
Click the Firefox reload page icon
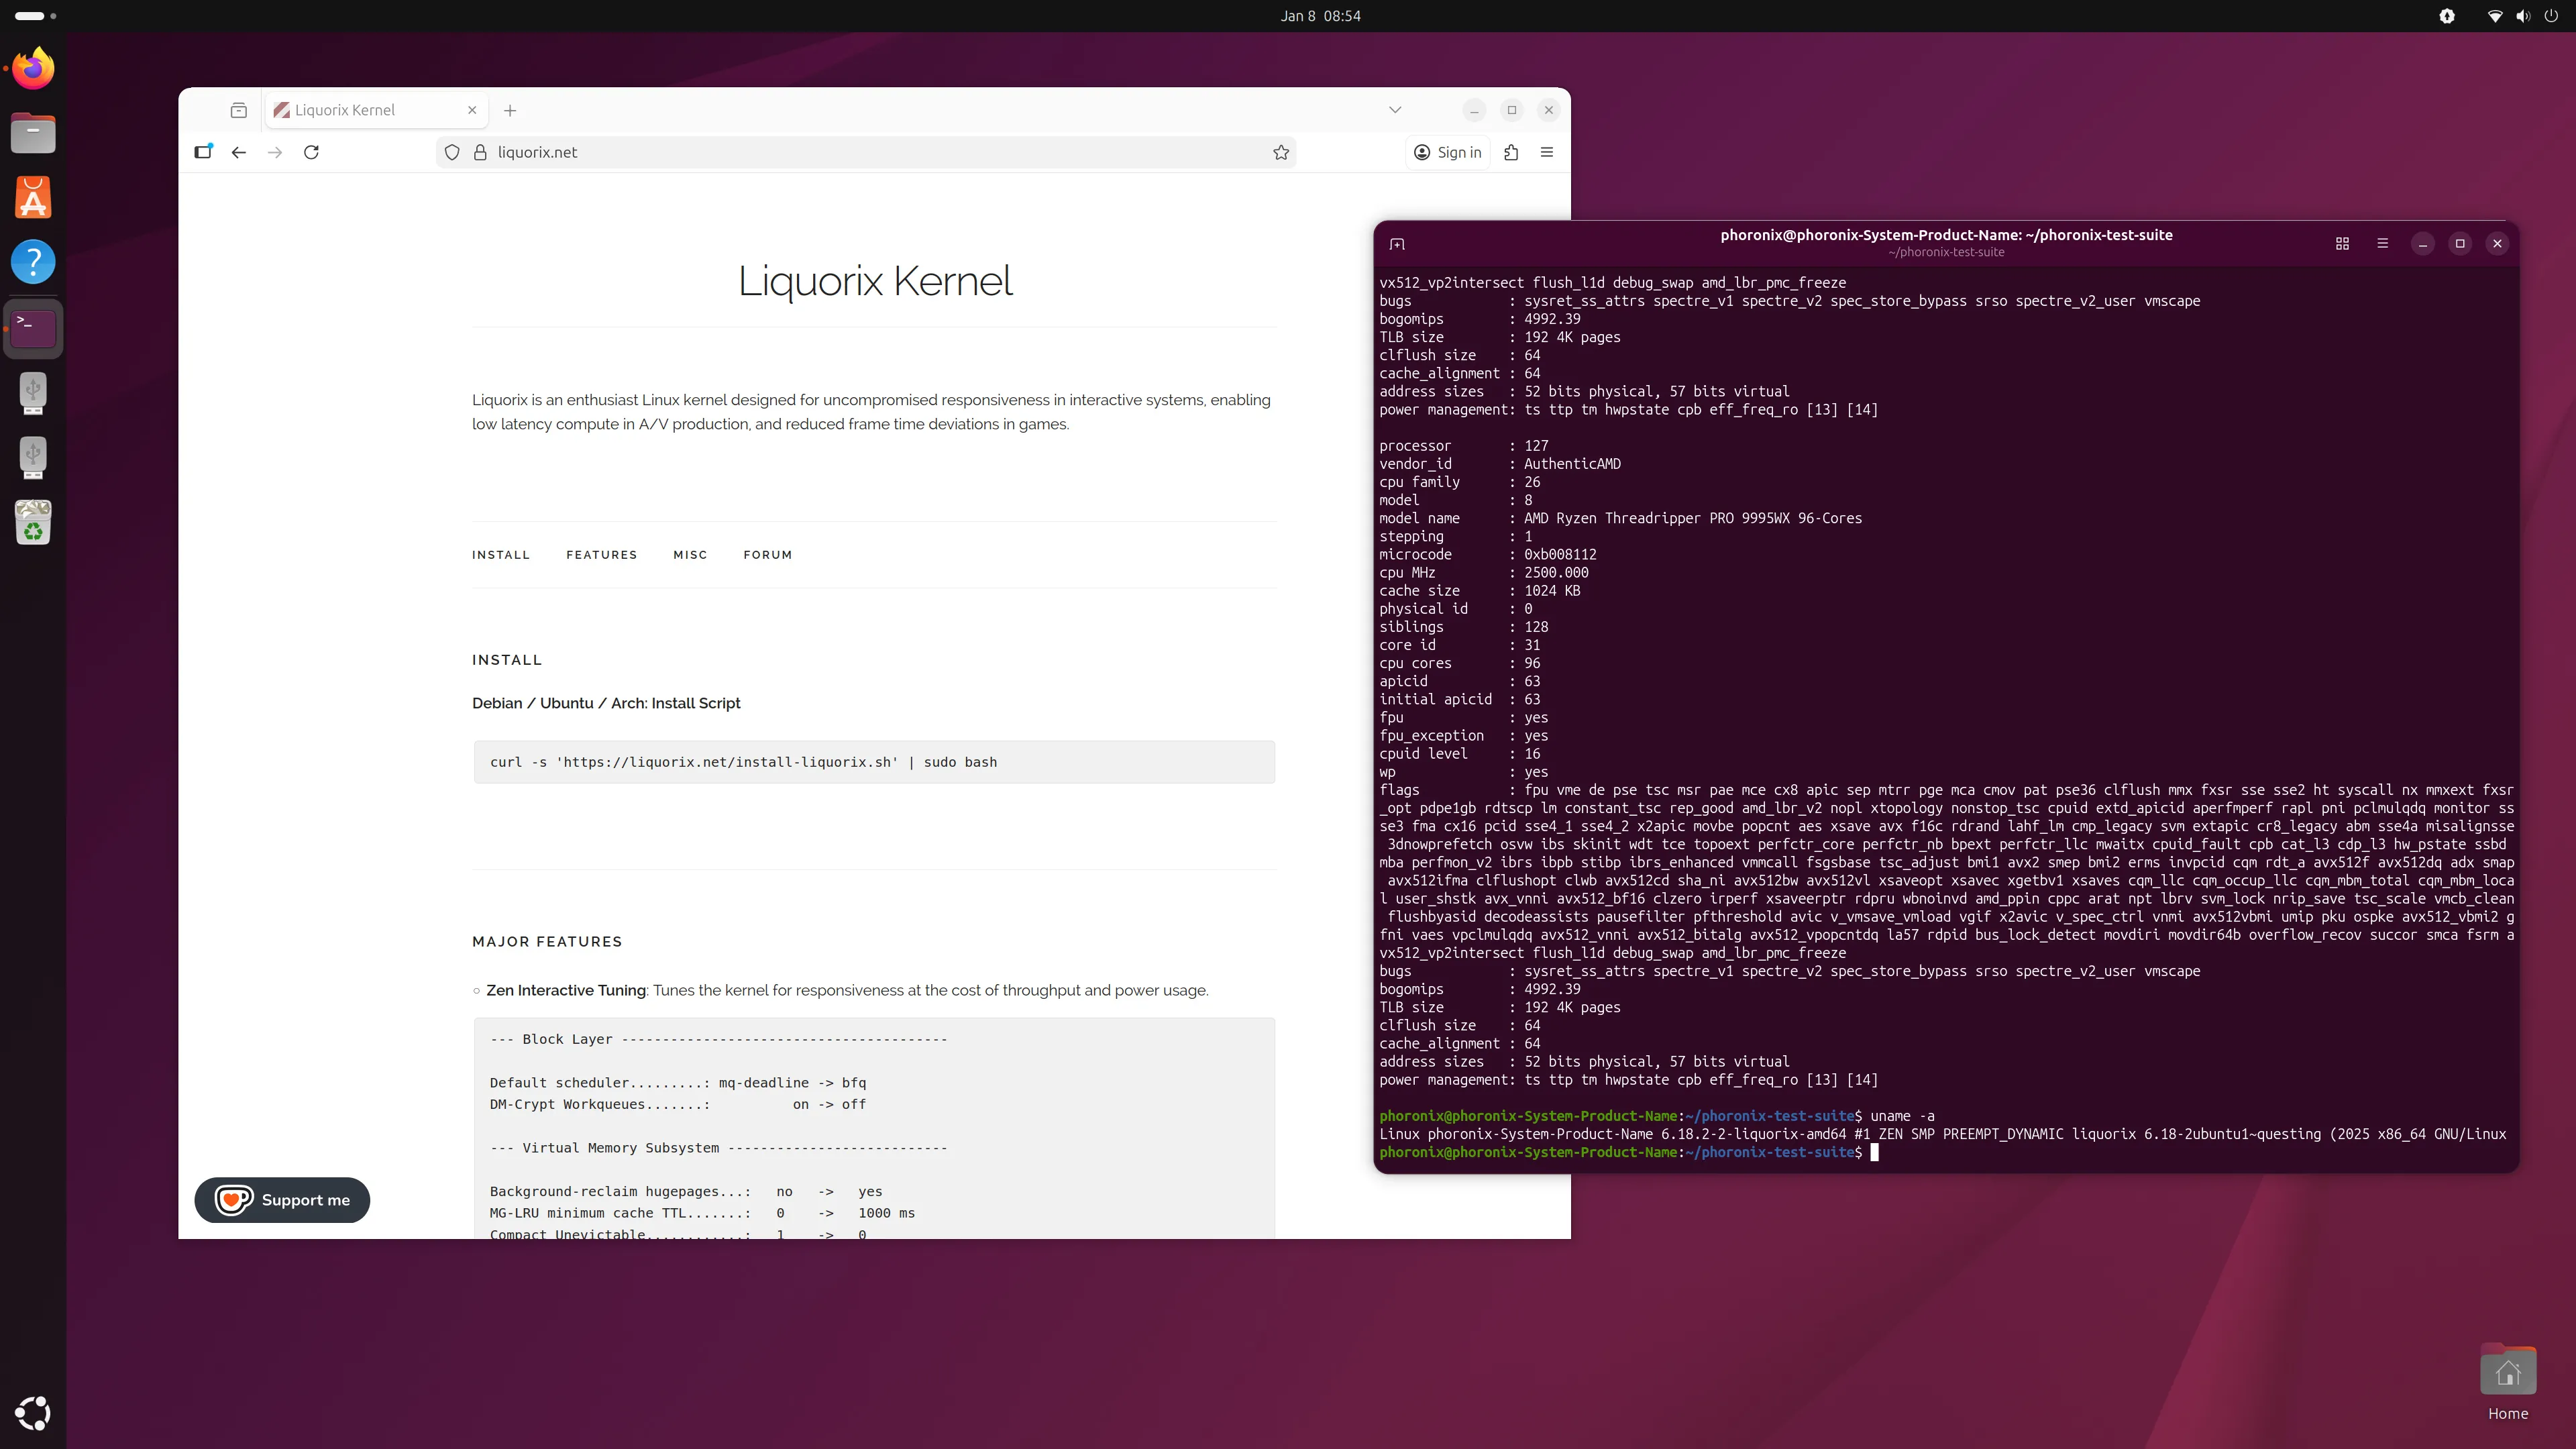[311, 152]
